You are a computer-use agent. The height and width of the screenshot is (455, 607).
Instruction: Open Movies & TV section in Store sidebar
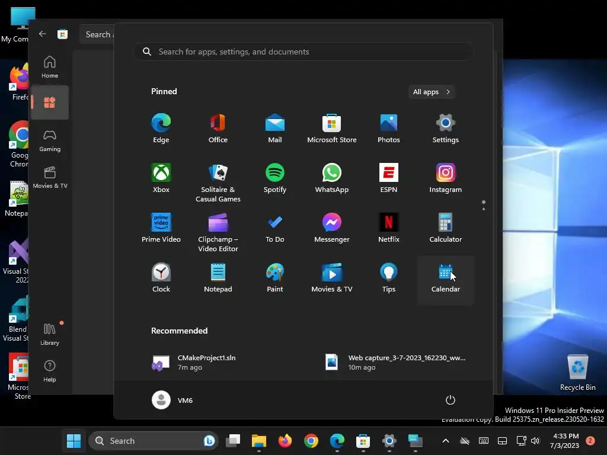pos(50,178)
